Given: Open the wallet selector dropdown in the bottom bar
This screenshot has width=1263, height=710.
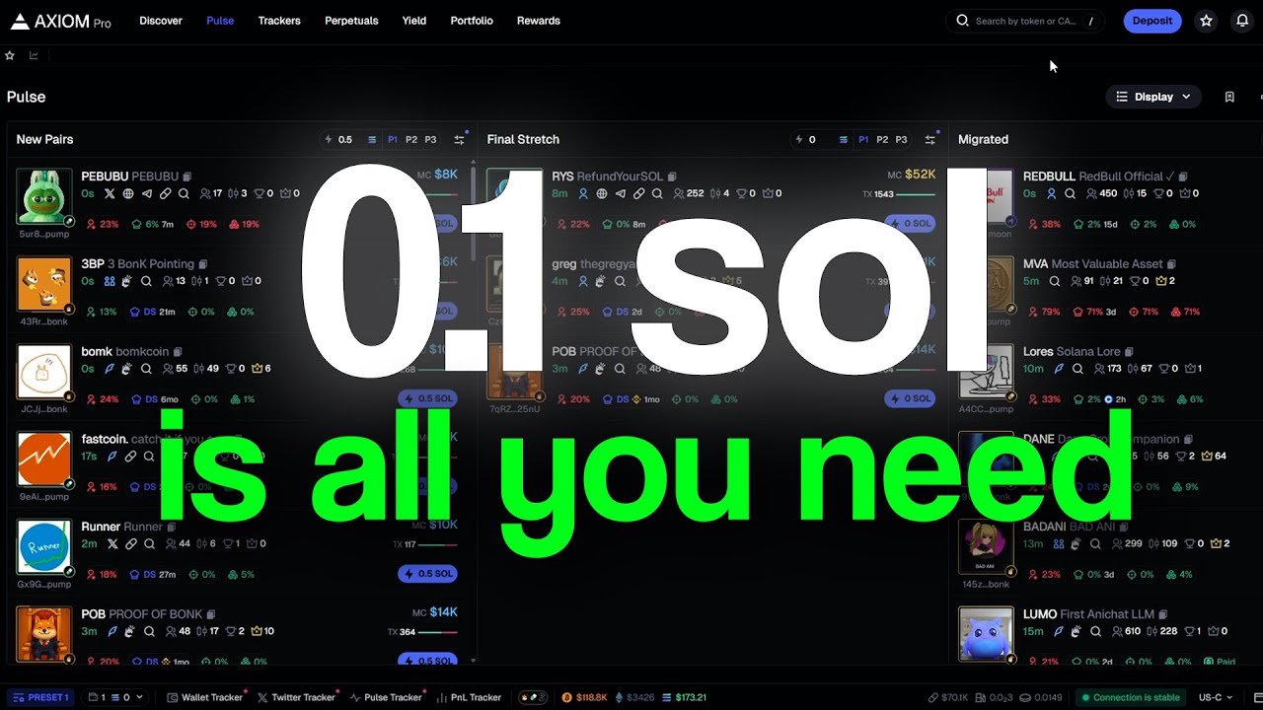Looking at the screenshot, I should (114, 697).
